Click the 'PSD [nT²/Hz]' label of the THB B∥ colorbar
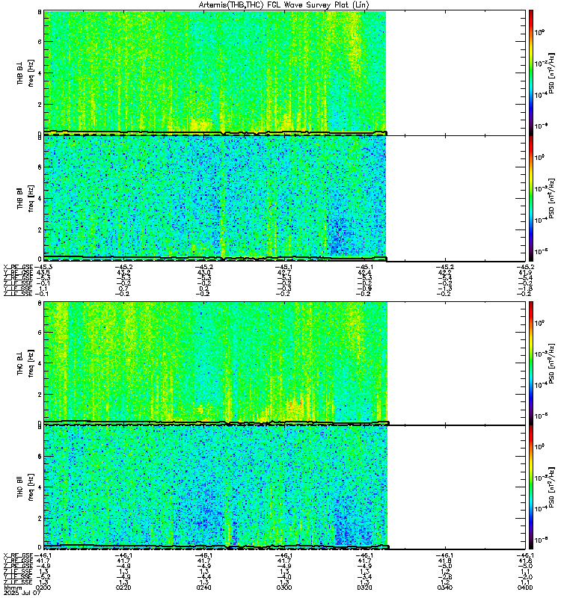 click(551, 198)
